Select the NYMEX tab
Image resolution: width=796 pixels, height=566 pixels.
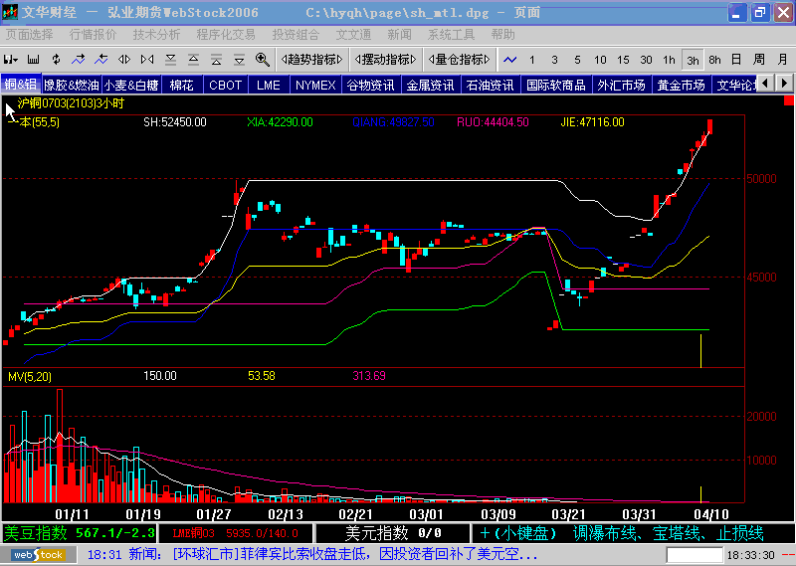pos(315,85)
